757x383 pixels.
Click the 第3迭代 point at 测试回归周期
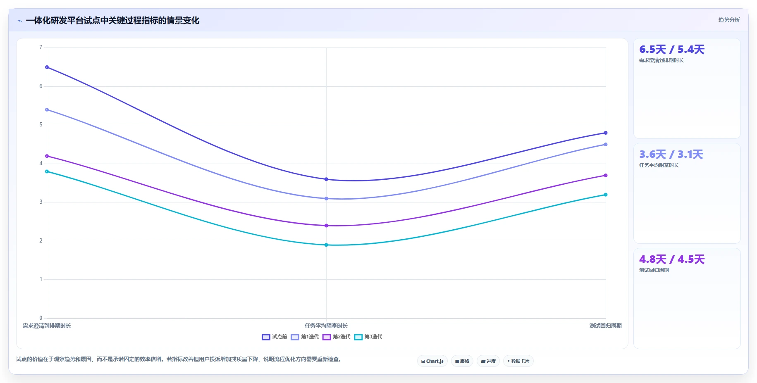[606, 195]
